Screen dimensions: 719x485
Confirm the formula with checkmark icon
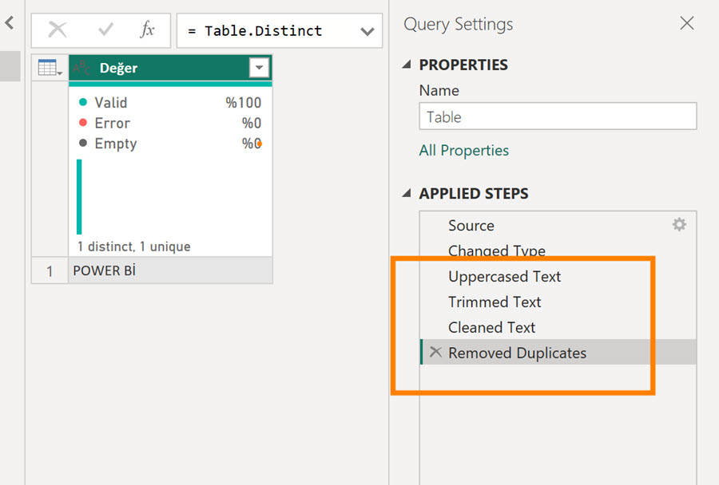point(105,30)
